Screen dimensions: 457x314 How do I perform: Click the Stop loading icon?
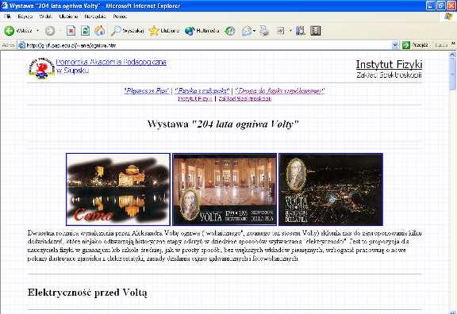click(x=71, y=31)
